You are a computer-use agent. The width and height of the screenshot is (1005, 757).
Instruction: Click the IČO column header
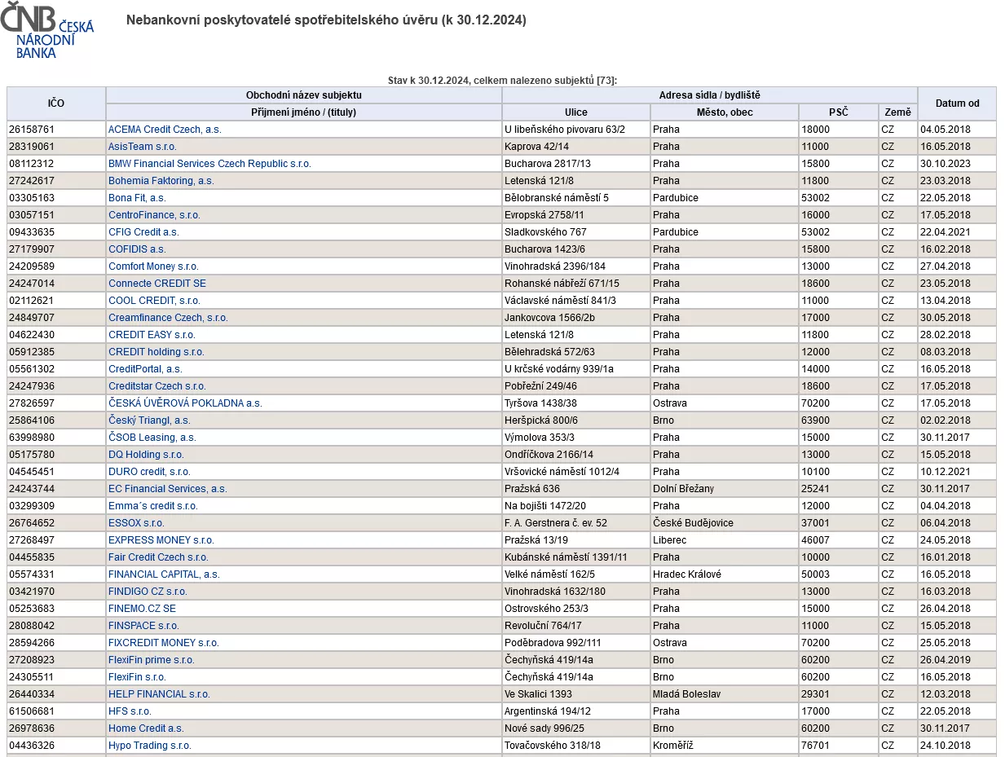[56, 103]
